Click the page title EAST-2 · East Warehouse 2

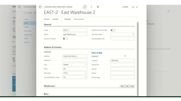click(70, 12)
